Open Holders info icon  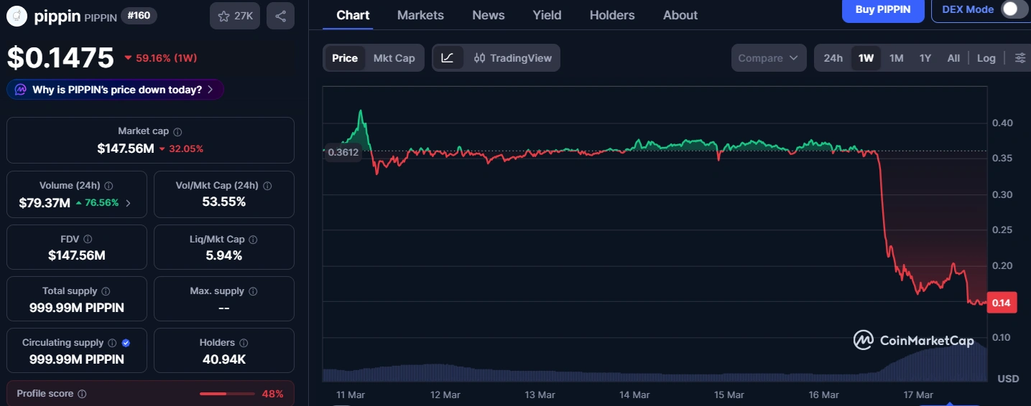click(244, 343)
